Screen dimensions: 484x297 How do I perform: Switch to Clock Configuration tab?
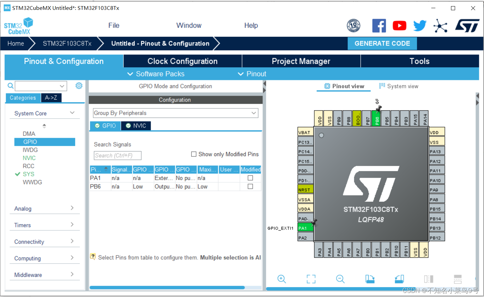coord(183,61)
